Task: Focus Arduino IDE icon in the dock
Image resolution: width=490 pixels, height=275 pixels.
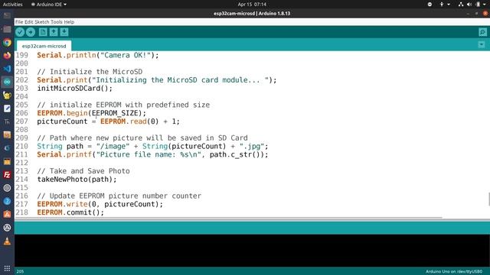Action: coord(7,82)
